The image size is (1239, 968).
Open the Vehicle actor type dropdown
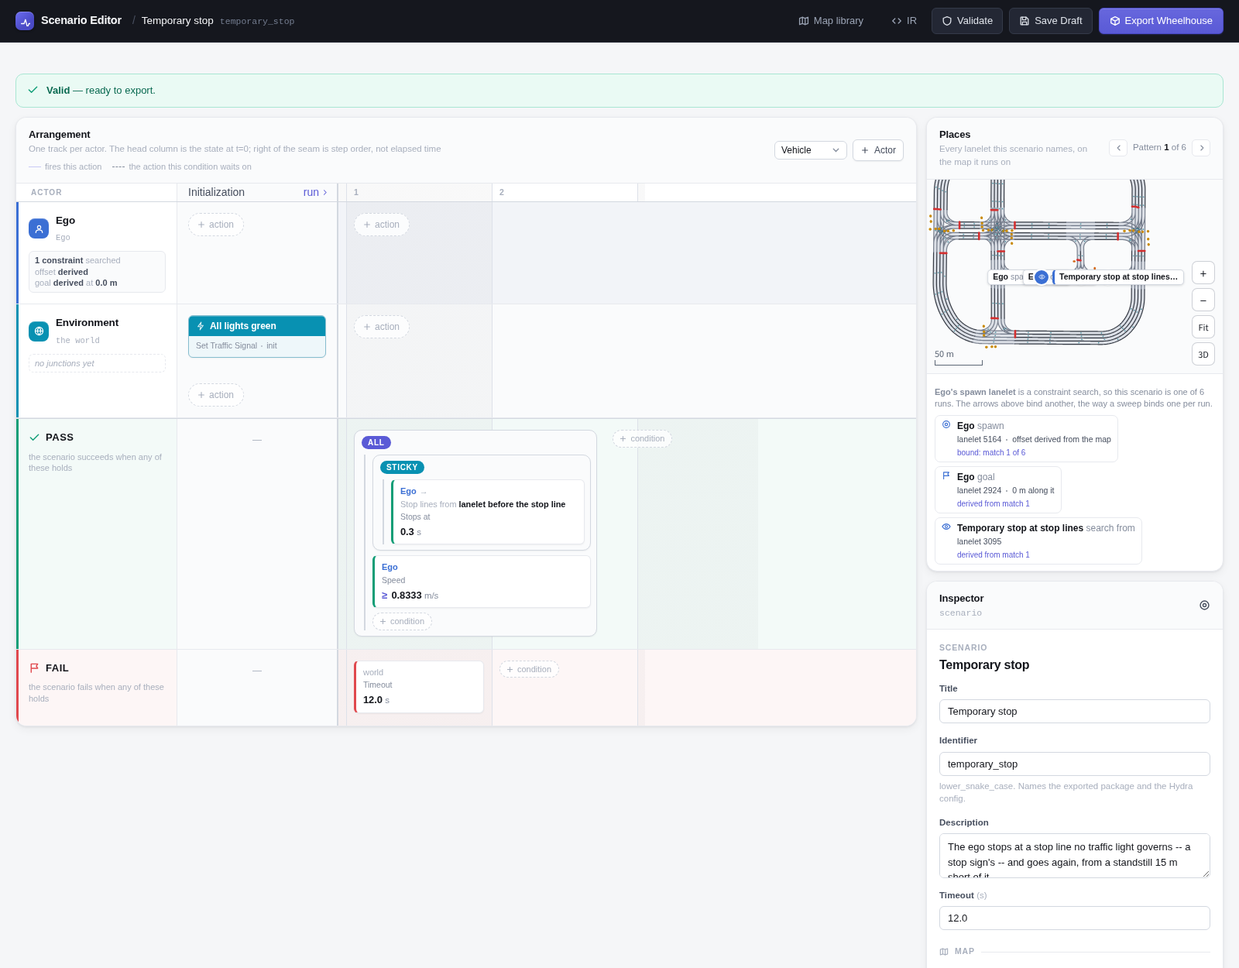(x=811, y=150)
